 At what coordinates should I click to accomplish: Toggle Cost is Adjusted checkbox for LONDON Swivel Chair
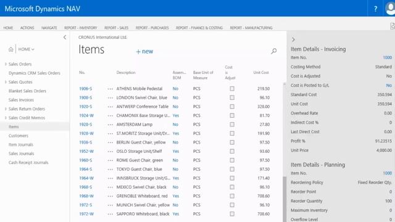tap(232, 97)
